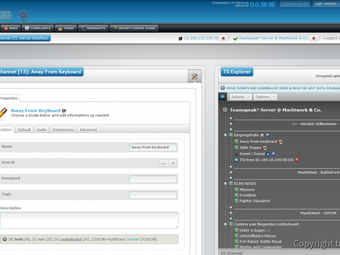Click the shield icon next to Eingangshalle
The image size is (340, 255).
coord(268,135)
